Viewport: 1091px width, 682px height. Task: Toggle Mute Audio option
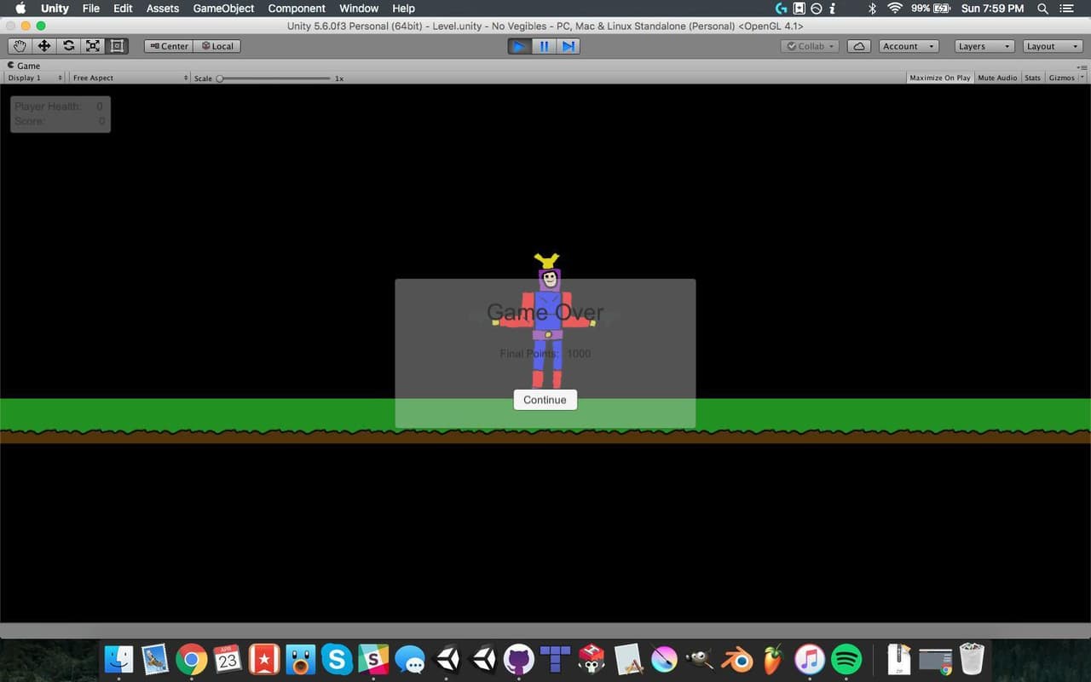point(997,78)
